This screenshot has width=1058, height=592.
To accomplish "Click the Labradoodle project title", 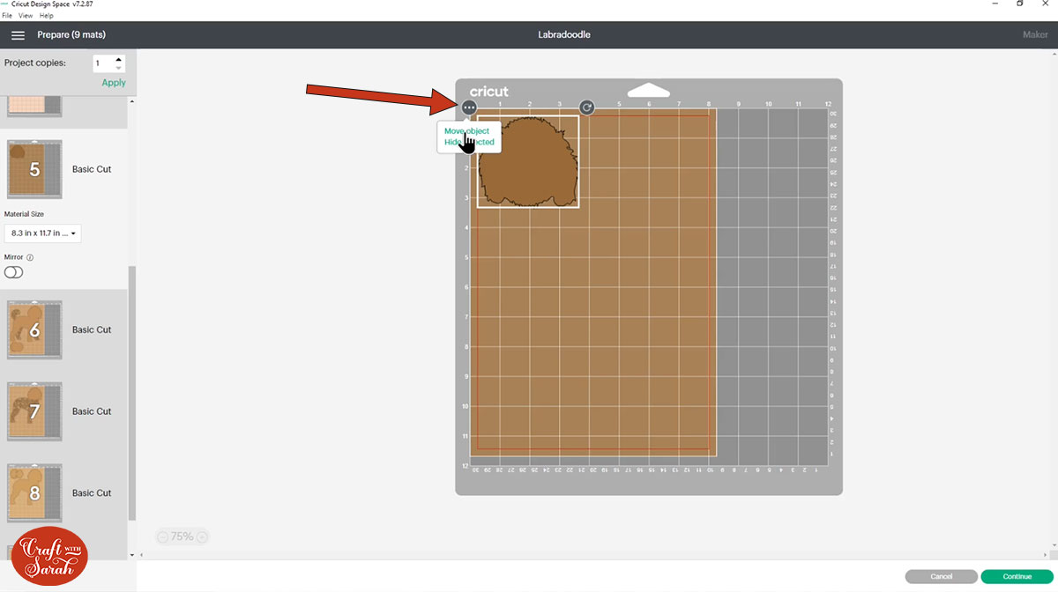I will (x=564, y=35).
